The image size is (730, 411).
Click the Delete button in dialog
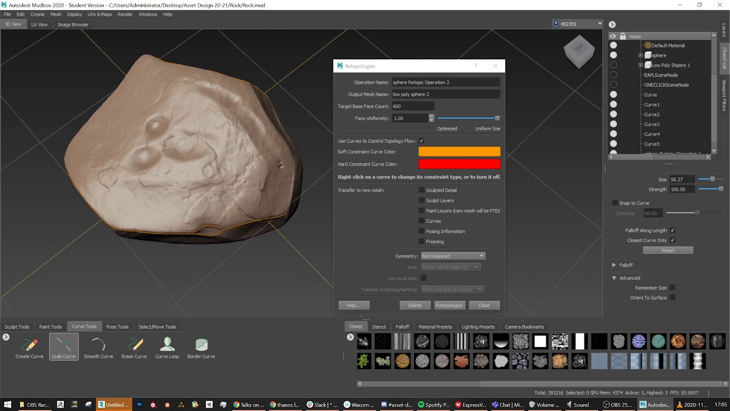(x=415, y=305)
